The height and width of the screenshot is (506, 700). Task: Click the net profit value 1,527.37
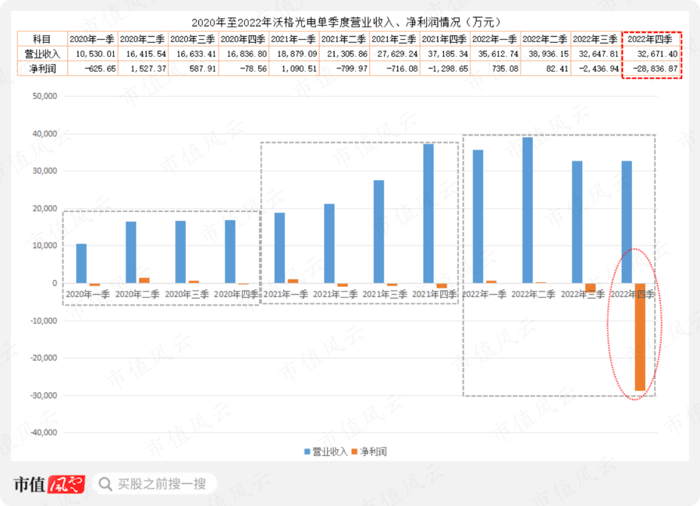pos(148,69)
